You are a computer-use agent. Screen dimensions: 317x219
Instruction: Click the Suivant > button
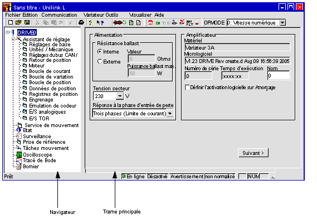253,153
